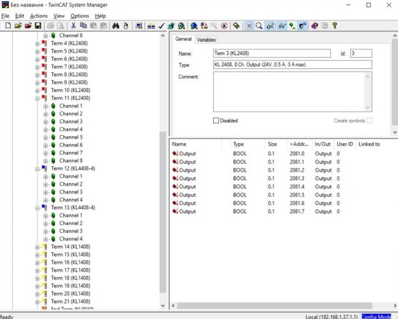Click the Find binoculars icon
The width and height of the screenshot is (398, 319).
115,26
